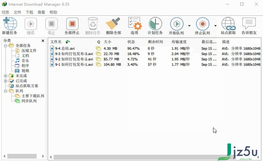Select download 9-3 如何打包发布-3.avi
The width and height of the screenshot is (263, 161).
point(74,54)
